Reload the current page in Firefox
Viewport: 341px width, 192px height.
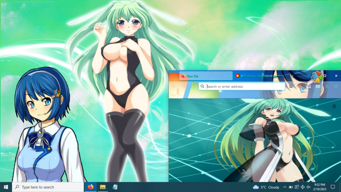(193, 87)
